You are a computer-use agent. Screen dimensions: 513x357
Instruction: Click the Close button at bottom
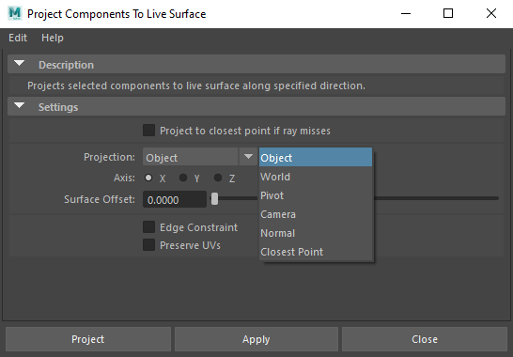point(425,339)
